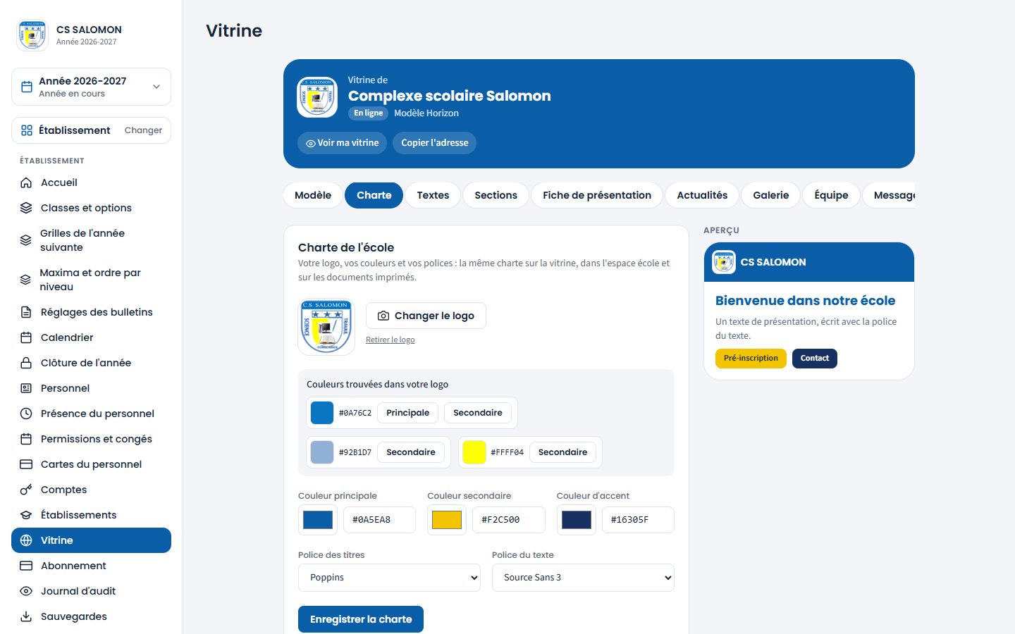This screenshot has height=634, width=1015.
Task: Click the Accueil home icon in sidebar
Action: coord(26,182)
